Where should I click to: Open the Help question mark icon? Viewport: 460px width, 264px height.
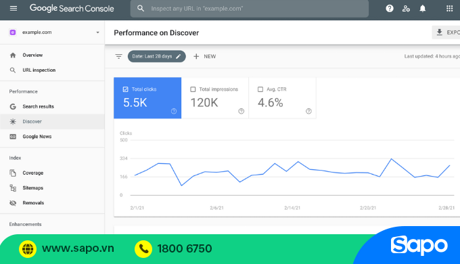pyautogui.click(x=390, y=9)
